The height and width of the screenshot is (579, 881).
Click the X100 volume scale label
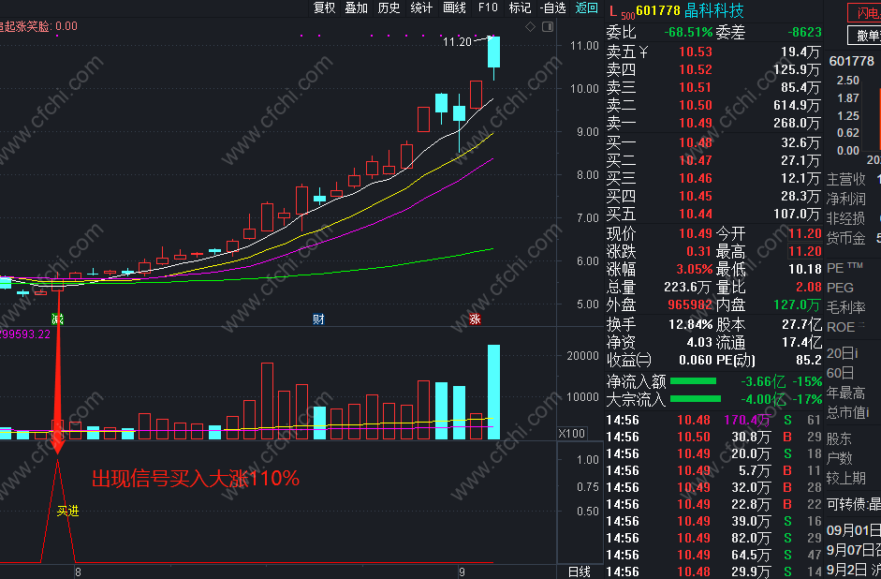tap(572, 434)
